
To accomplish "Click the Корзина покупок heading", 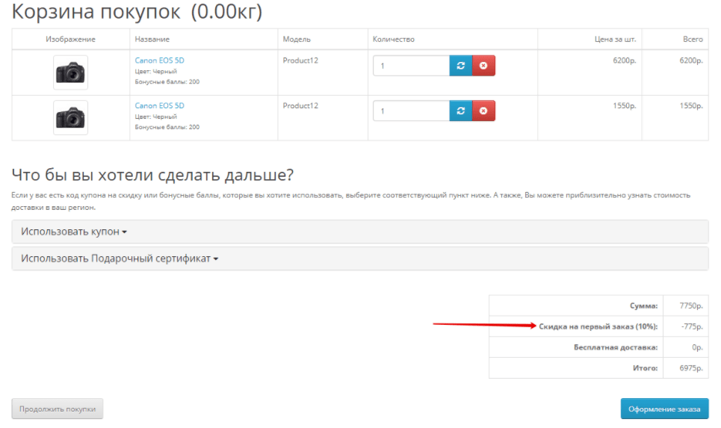I will (x=137, y=11).
